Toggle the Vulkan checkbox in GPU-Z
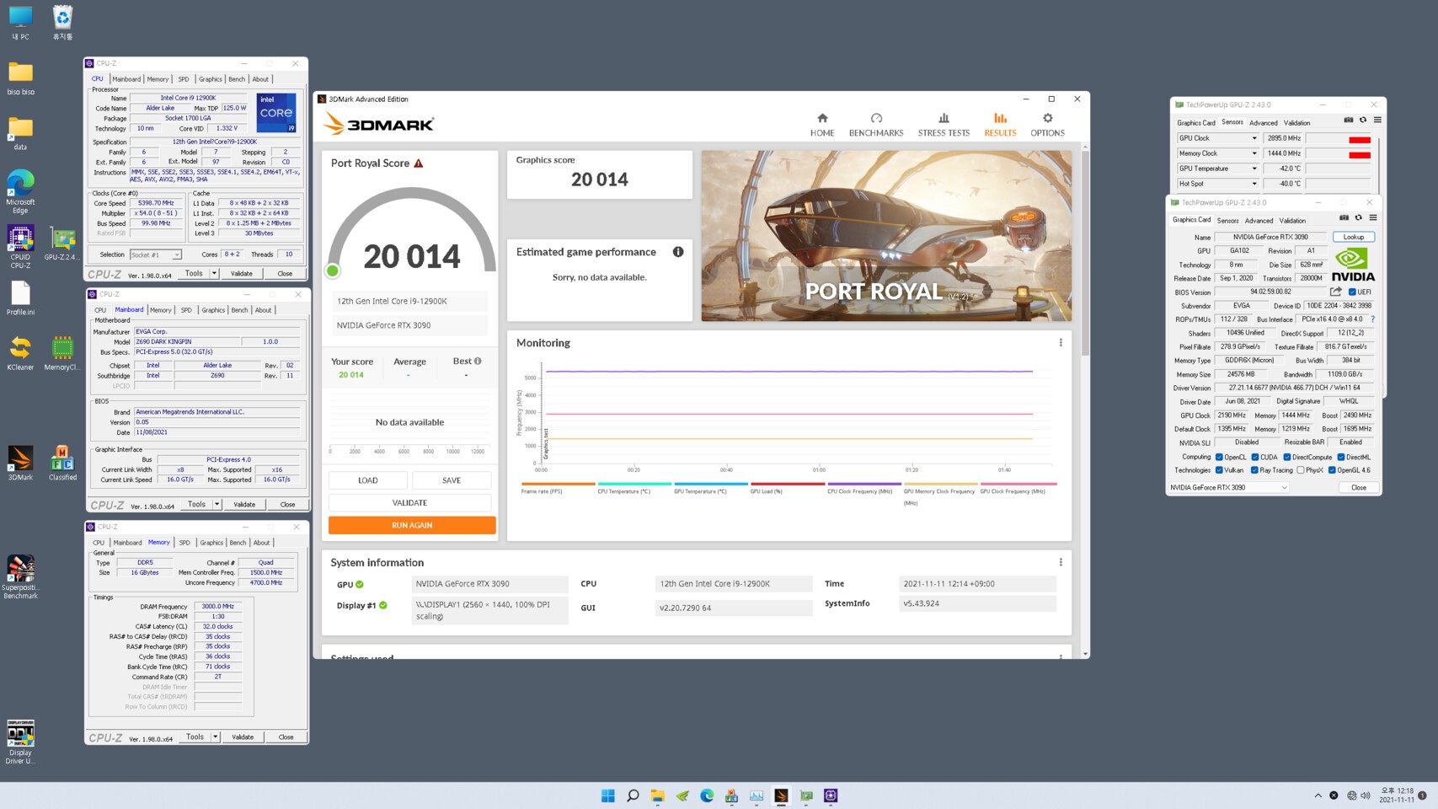This screenshot has height=809, width=1438. [x=1219, y=470]
